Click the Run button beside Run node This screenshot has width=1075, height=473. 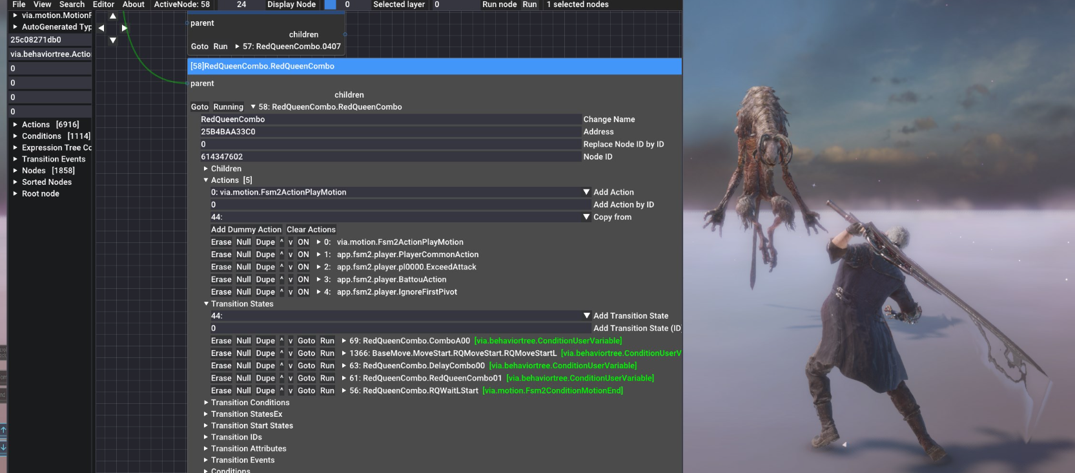tap(529, 5)
